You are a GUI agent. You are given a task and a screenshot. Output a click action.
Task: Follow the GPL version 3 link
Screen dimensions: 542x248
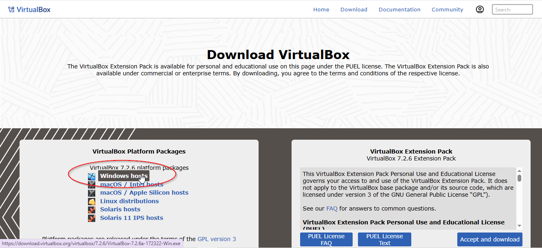(217, 239)
